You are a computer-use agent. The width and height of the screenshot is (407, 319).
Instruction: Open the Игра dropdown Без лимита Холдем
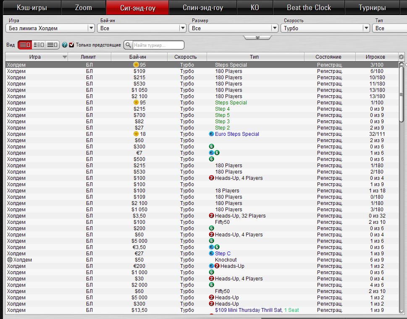50,28
